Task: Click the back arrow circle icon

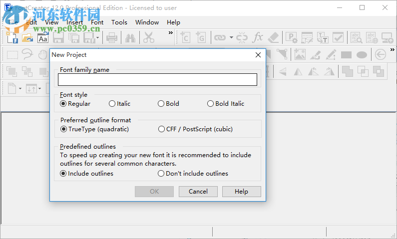Action: [x=381, y=54]
